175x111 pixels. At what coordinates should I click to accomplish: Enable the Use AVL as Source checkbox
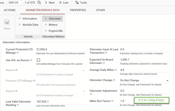tap(38, 60)
